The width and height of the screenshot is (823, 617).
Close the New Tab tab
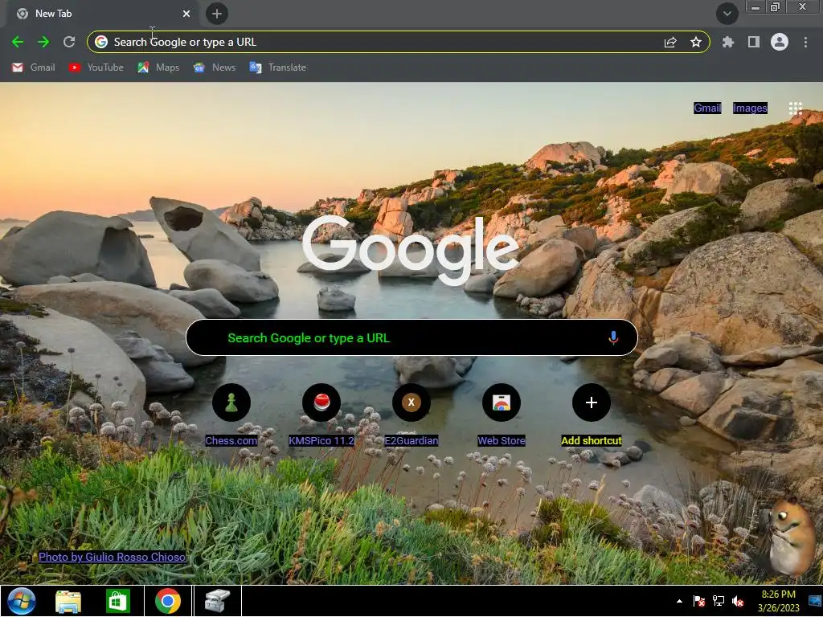point(186,14)
